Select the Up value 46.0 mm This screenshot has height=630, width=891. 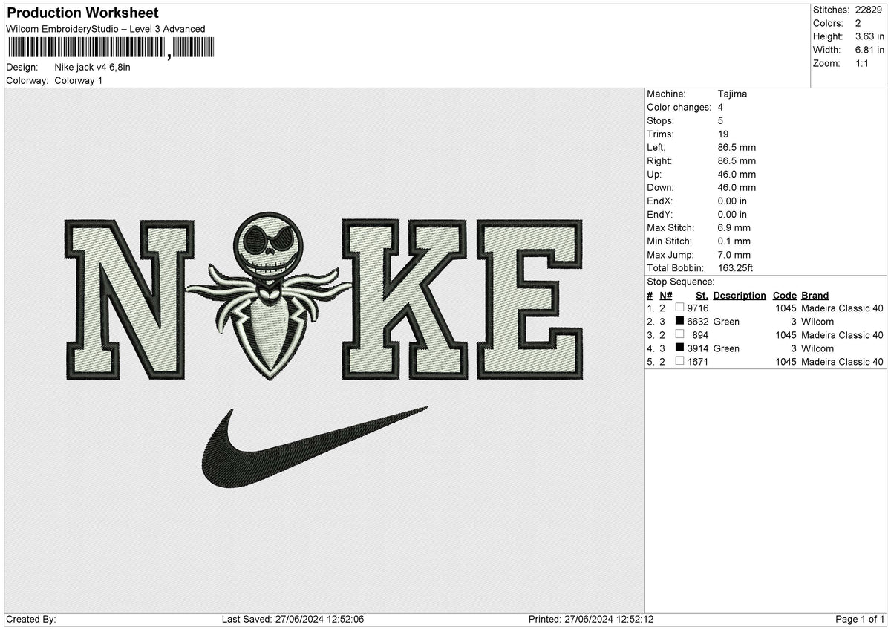click(x=737, y=175)
